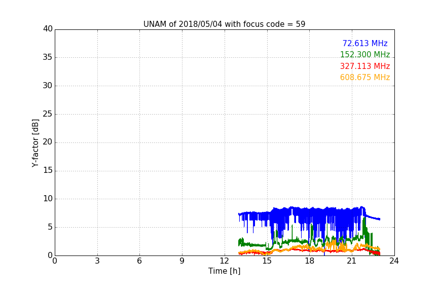
Task: Click the y-axis tick label 25
Action: click(x=48, y=114)
